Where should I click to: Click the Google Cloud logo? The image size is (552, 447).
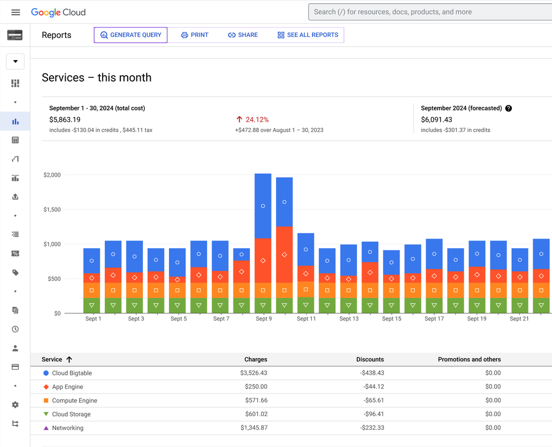58,12
